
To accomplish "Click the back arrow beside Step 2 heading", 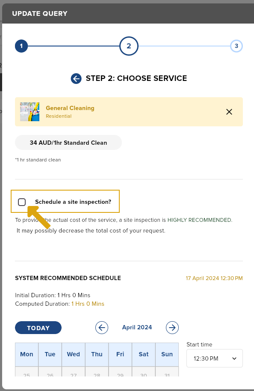I will [x=76, y=78].
